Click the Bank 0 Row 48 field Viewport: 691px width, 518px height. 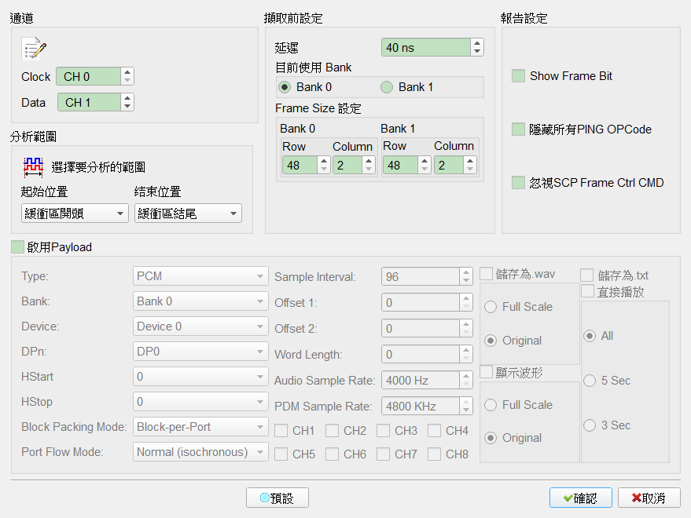300,165
